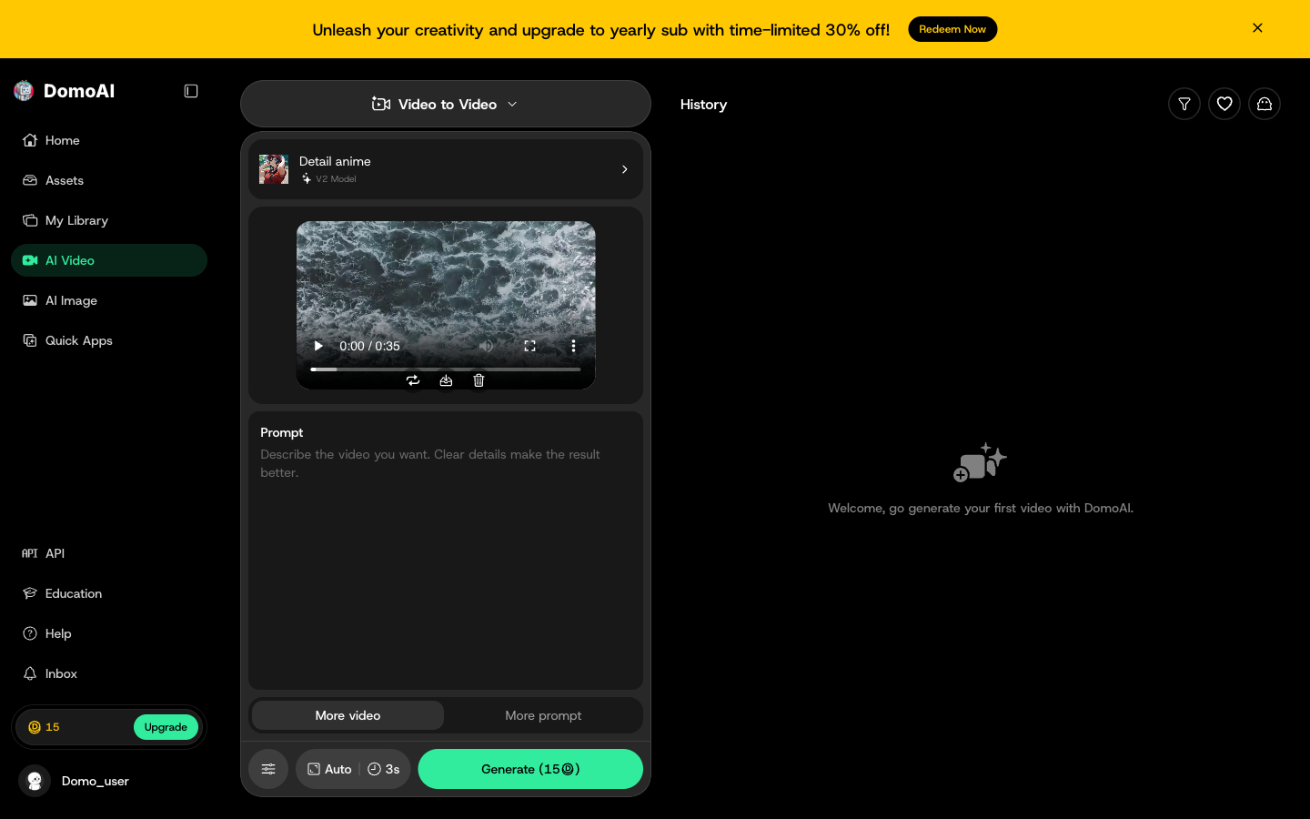Enter video fullscreen mode
This screenshot has width=1310, height=819.
529,346
